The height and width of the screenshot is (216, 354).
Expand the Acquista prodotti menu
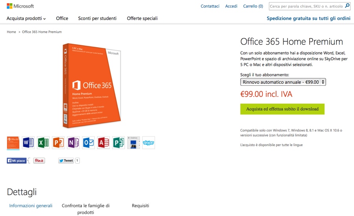(26, 18)
